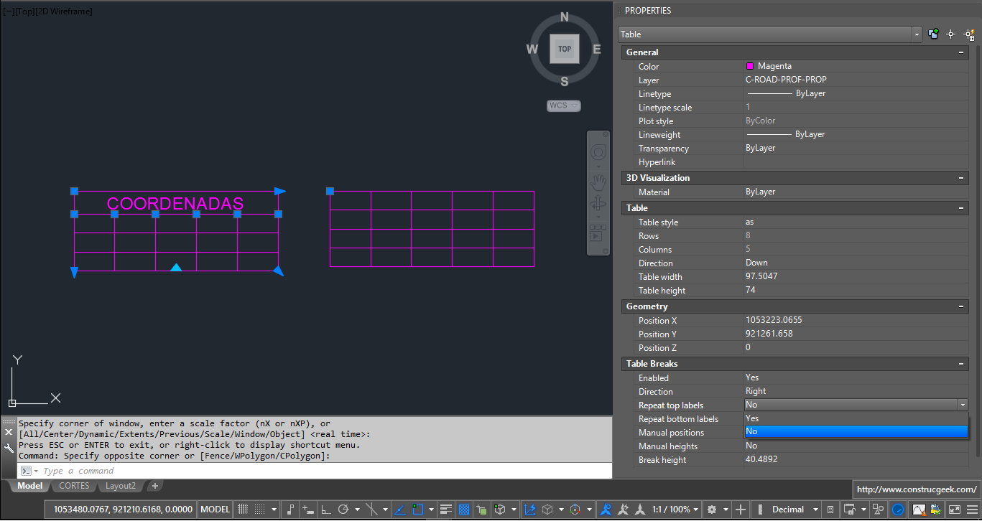982x521 pixels.
Task: Click 2D Wireframe visual style label
Action: pos(64,11)
